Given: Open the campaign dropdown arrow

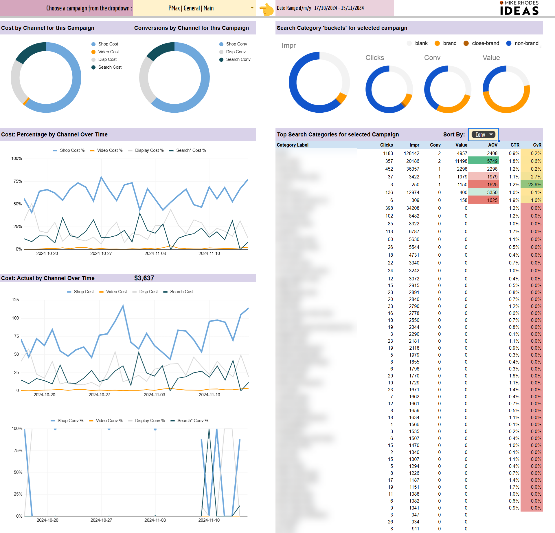Looking at the screenshot, I should 252,8.
